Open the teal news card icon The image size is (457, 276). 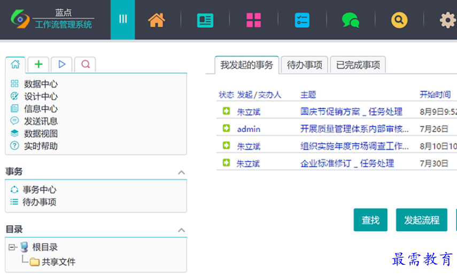tap(205, 20)
